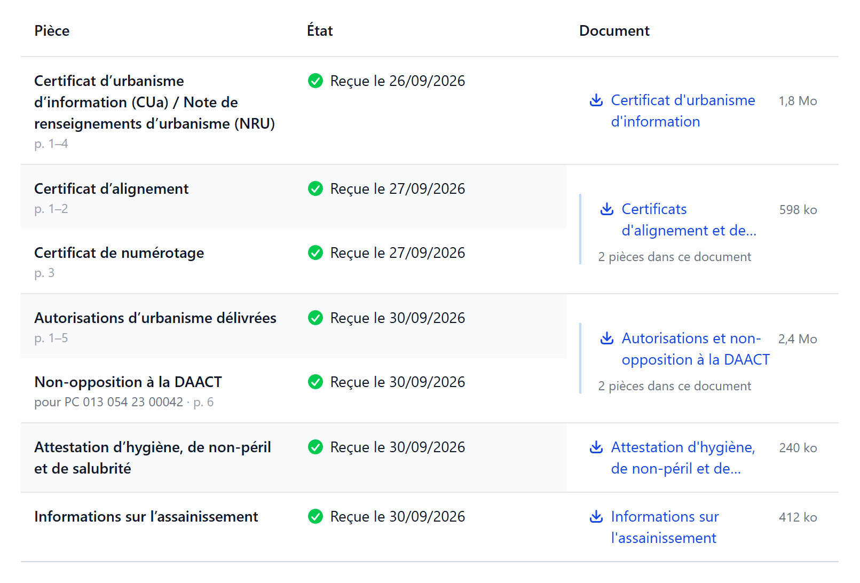
Task: Click the green check for Informations sur l'assainissement
Action: pyautogui.click(x=315, y=517)
